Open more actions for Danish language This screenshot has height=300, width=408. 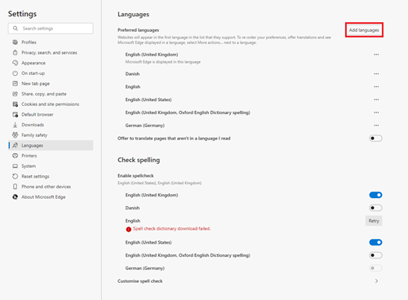point(376,73)
